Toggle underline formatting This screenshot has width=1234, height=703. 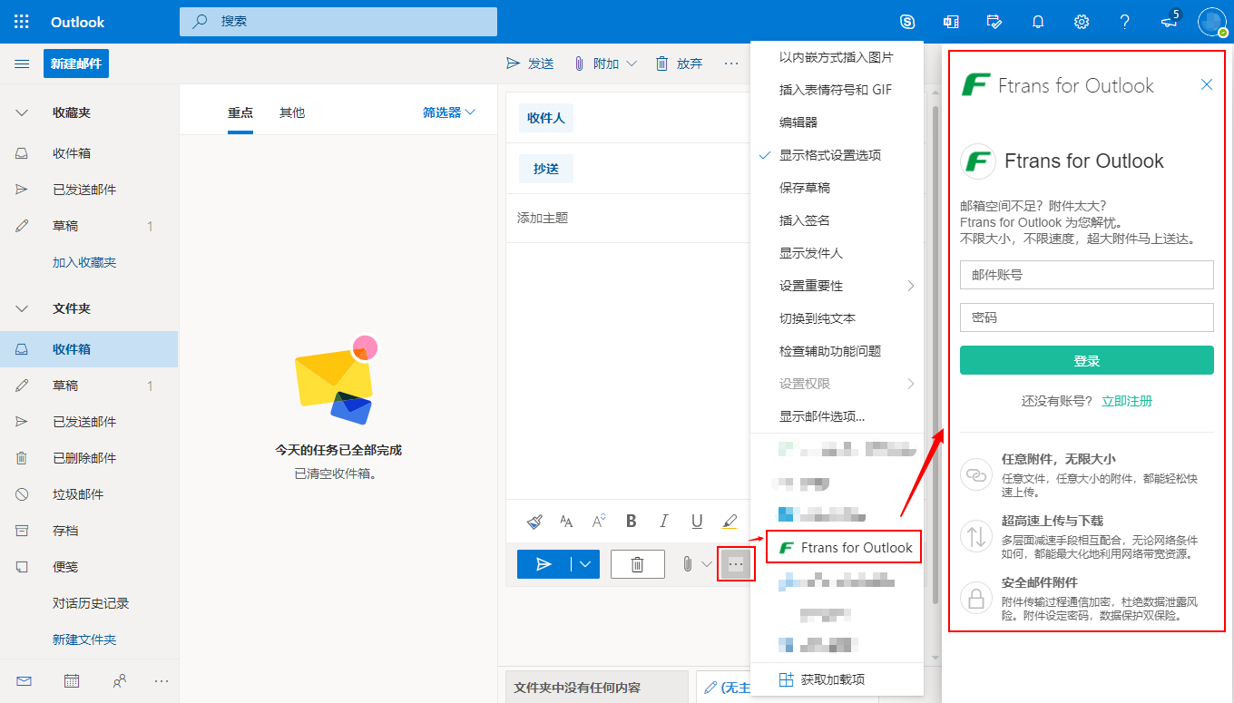point(697,522)
